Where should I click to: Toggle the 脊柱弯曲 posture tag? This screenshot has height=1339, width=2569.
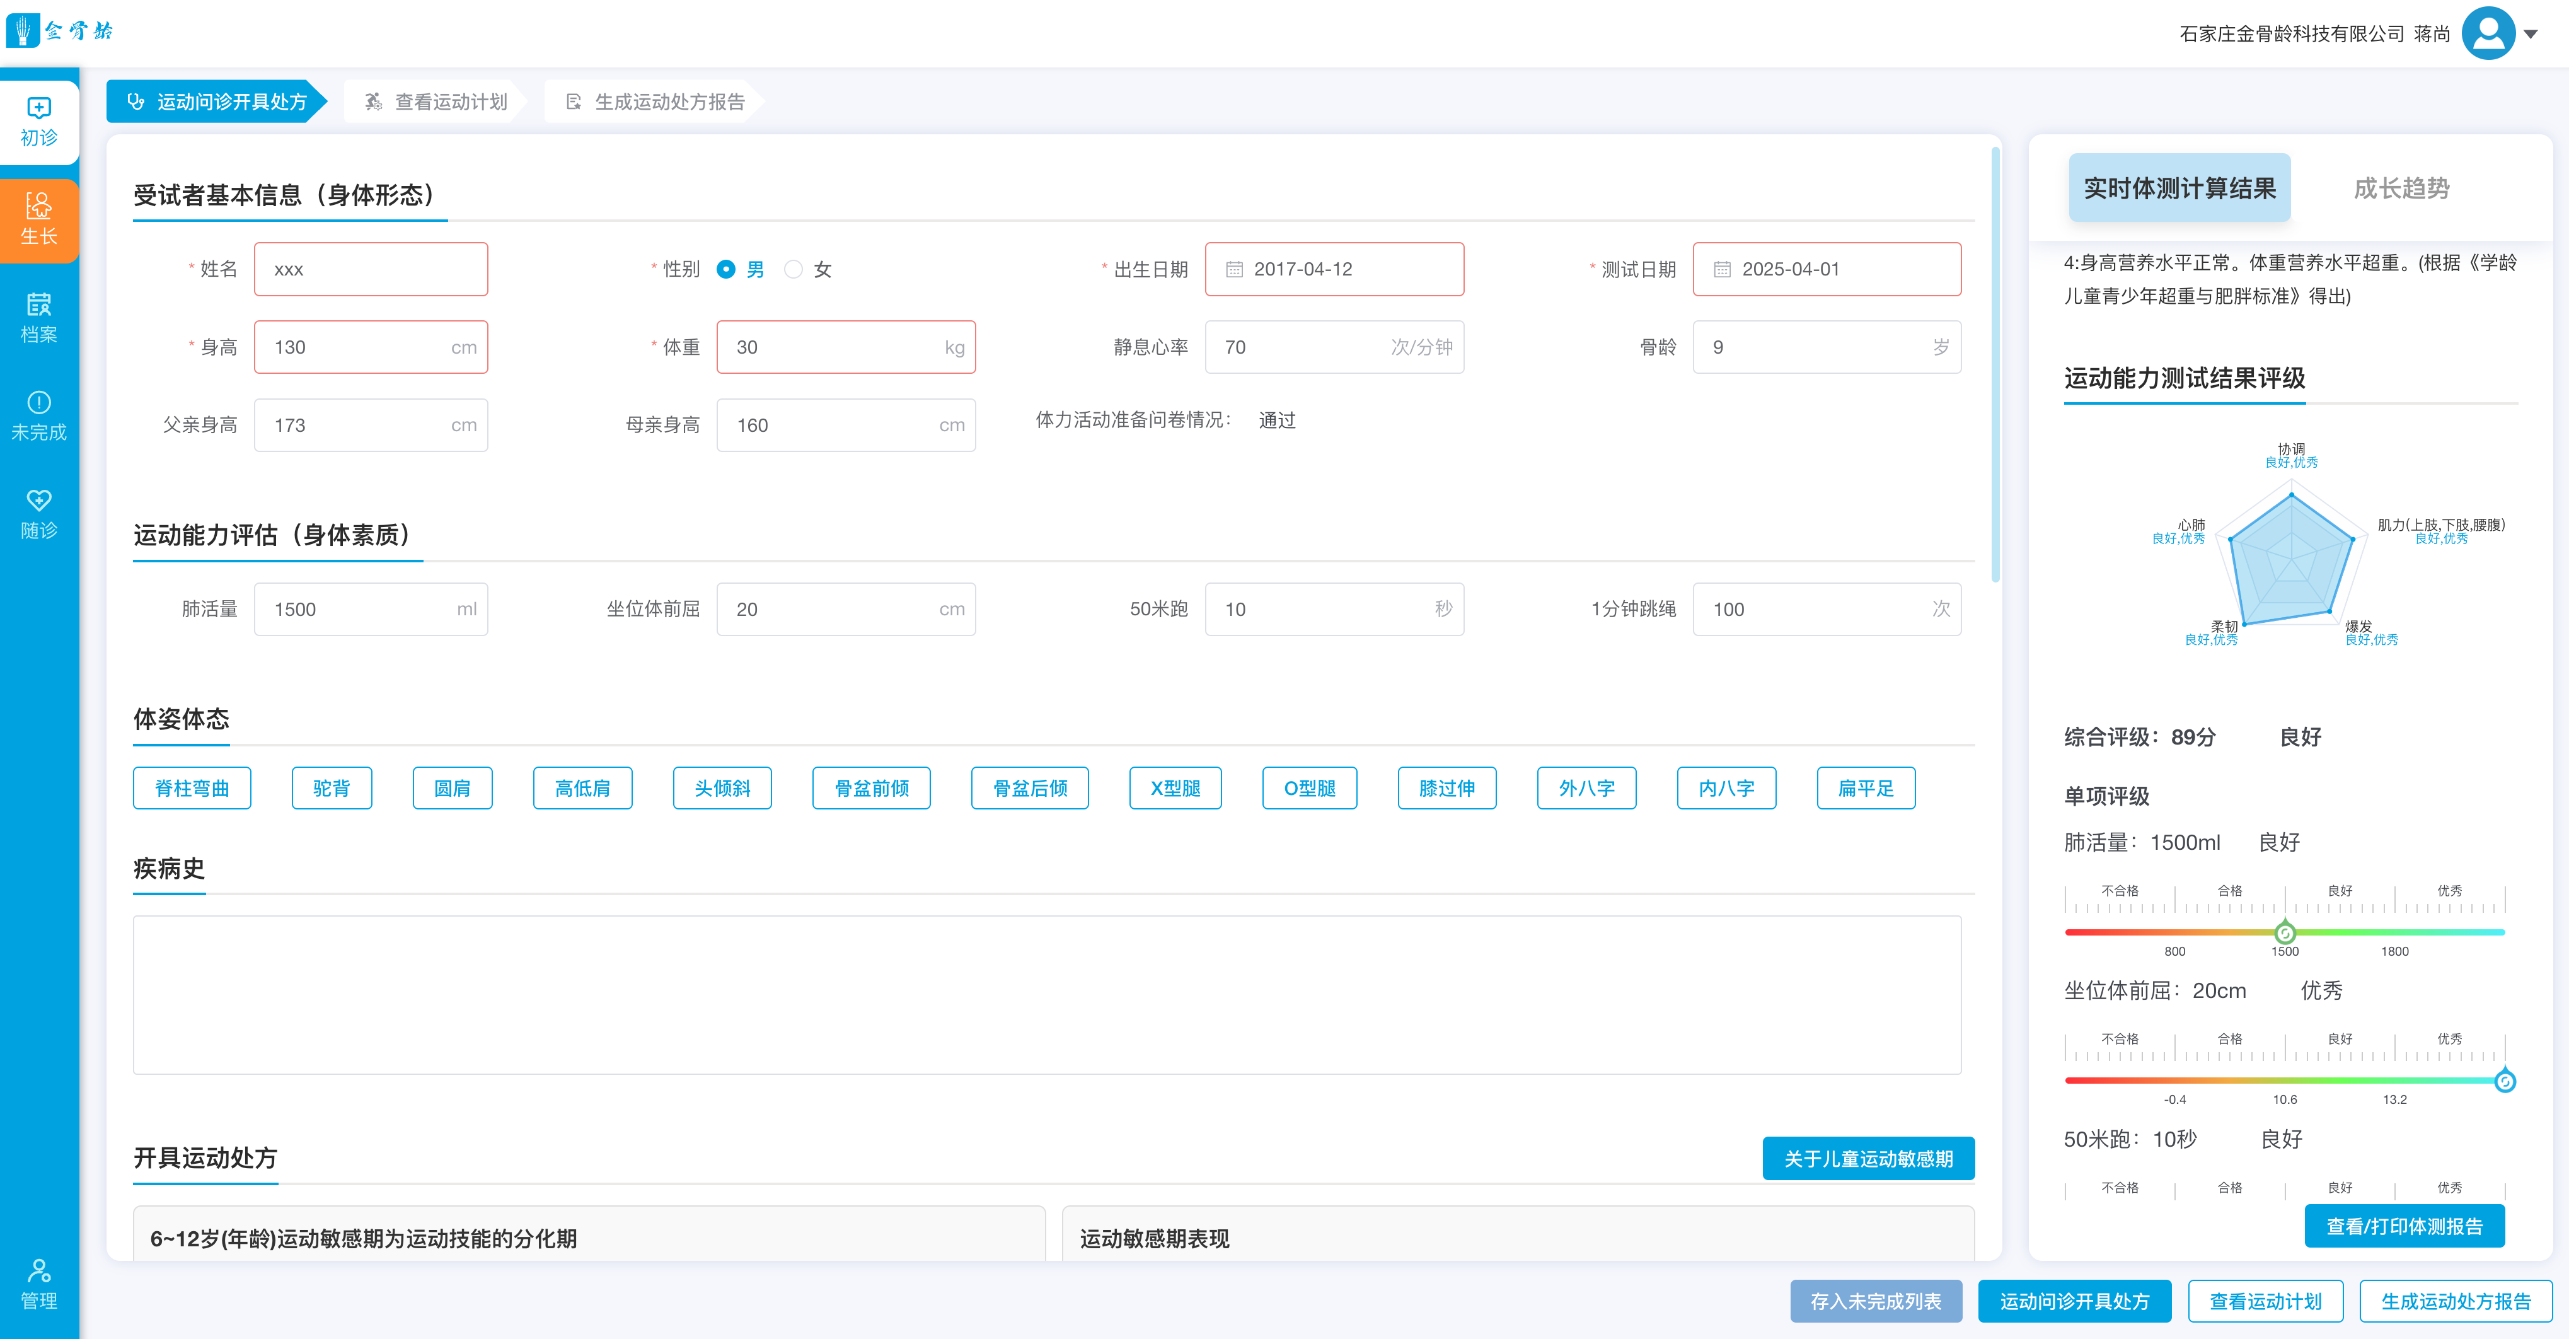192,788
